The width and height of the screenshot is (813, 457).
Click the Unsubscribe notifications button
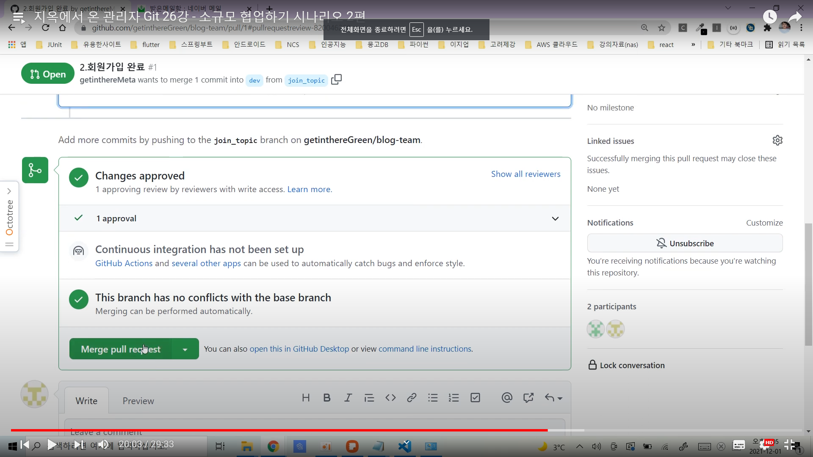685,243
